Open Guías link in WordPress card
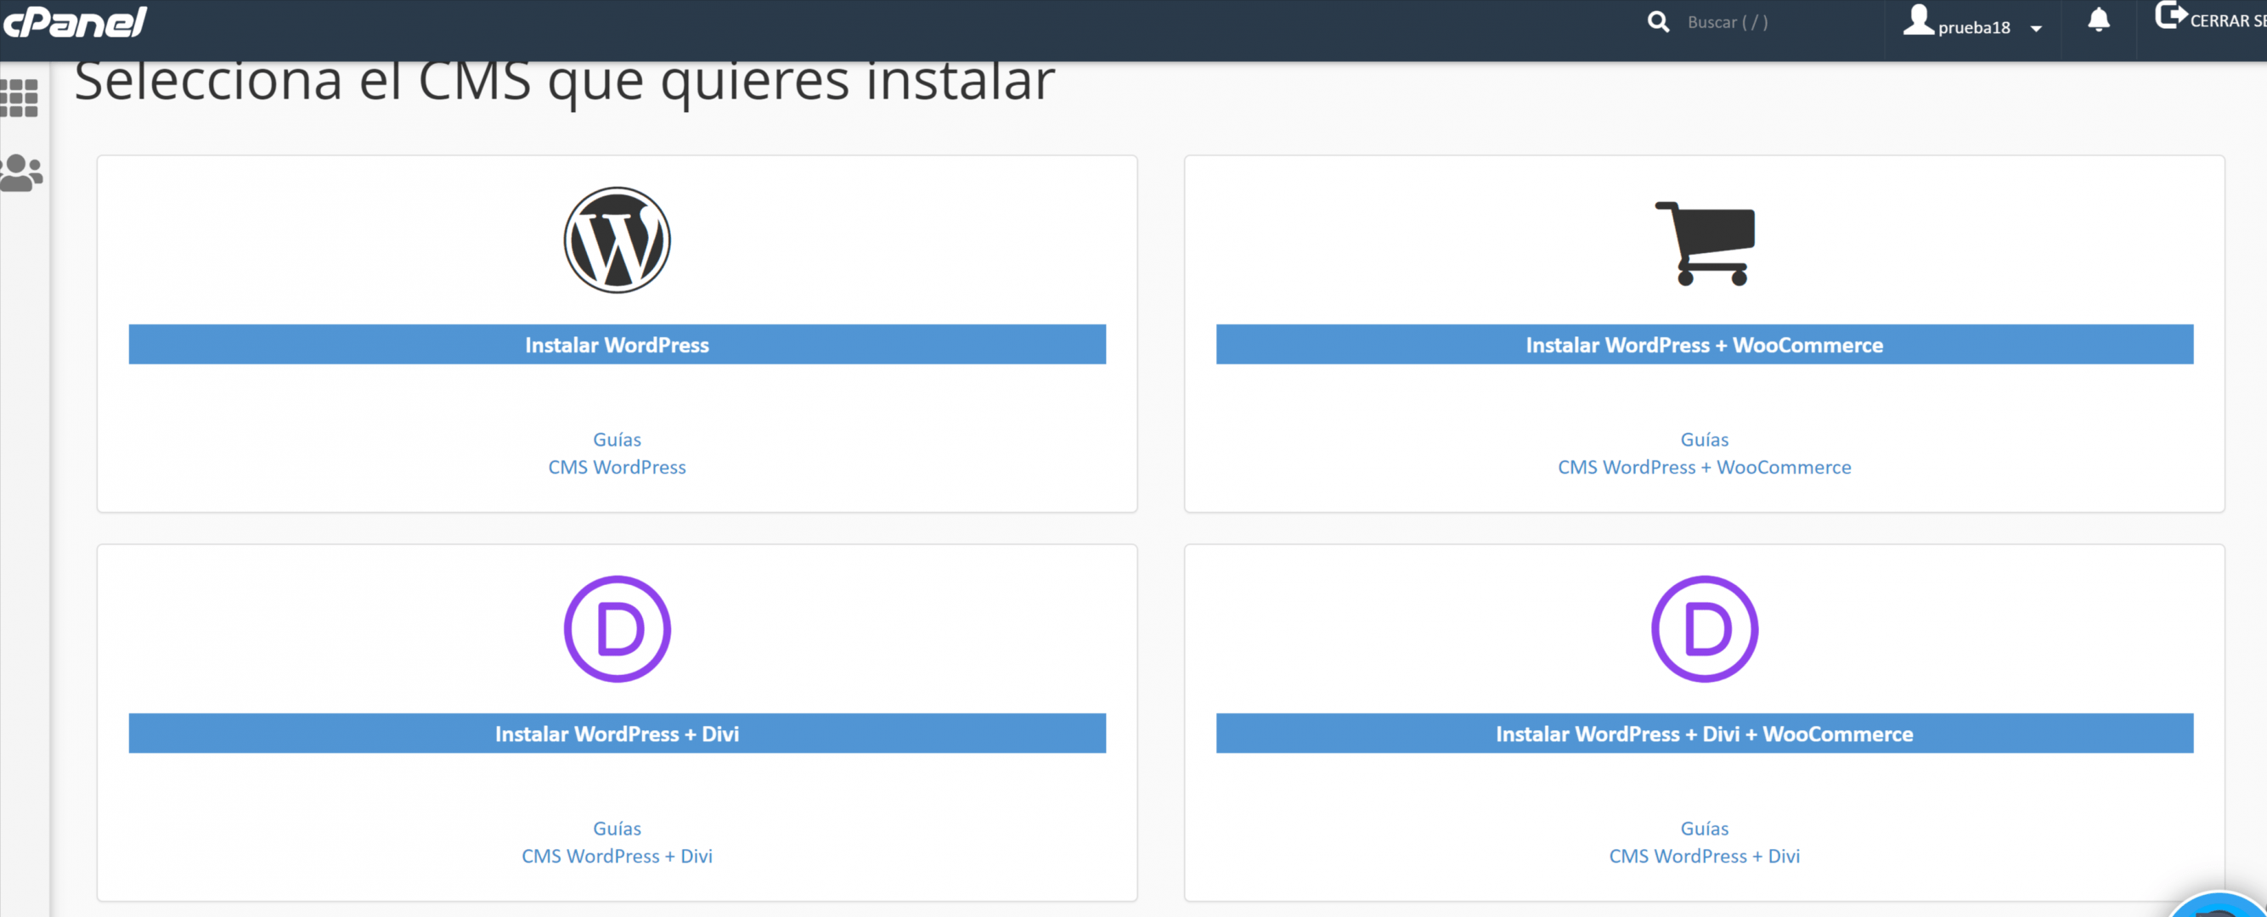Viewport: 2267px width, 917px height. click(617, 439)
